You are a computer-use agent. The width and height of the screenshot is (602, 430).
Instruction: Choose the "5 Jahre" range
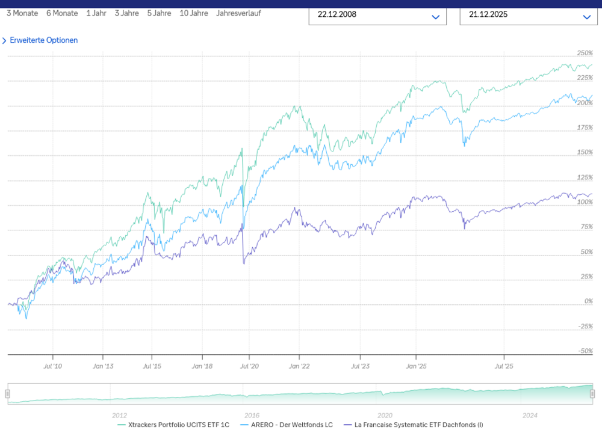pos(159,13)
